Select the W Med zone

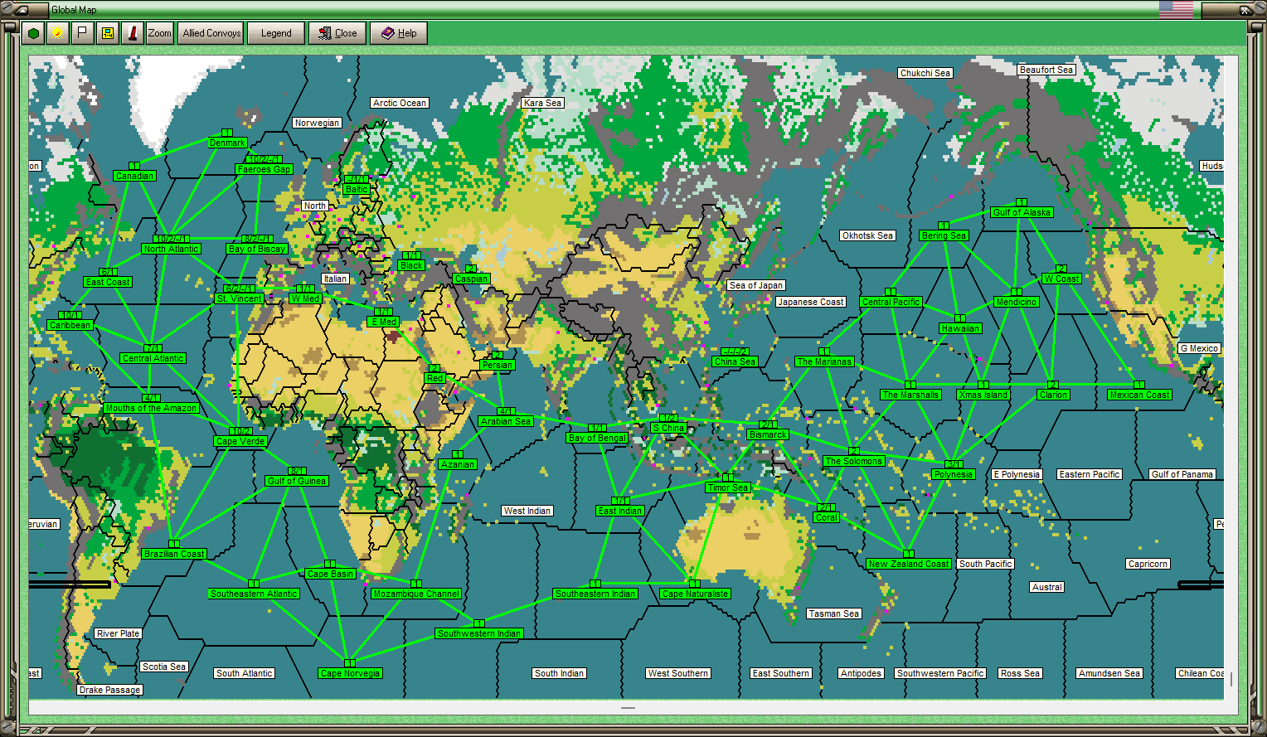tap(305, 298)
